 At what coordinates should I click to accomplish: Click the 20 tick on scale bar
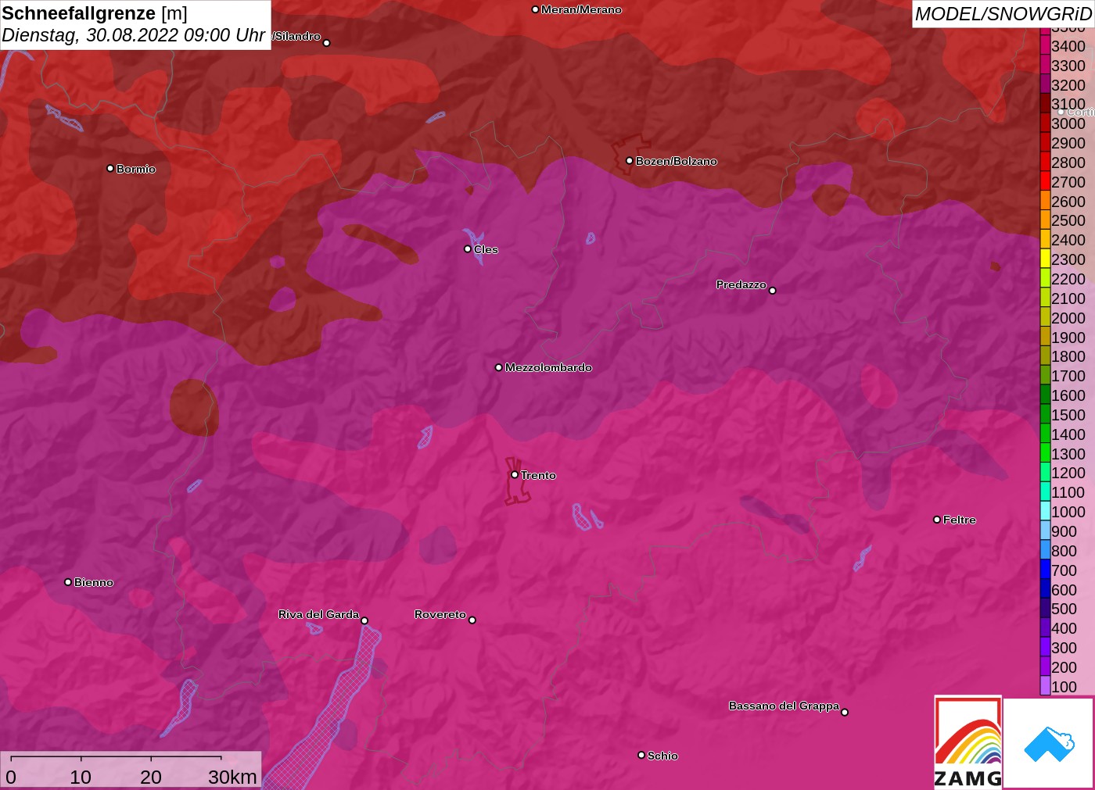[x=151, y=777]
